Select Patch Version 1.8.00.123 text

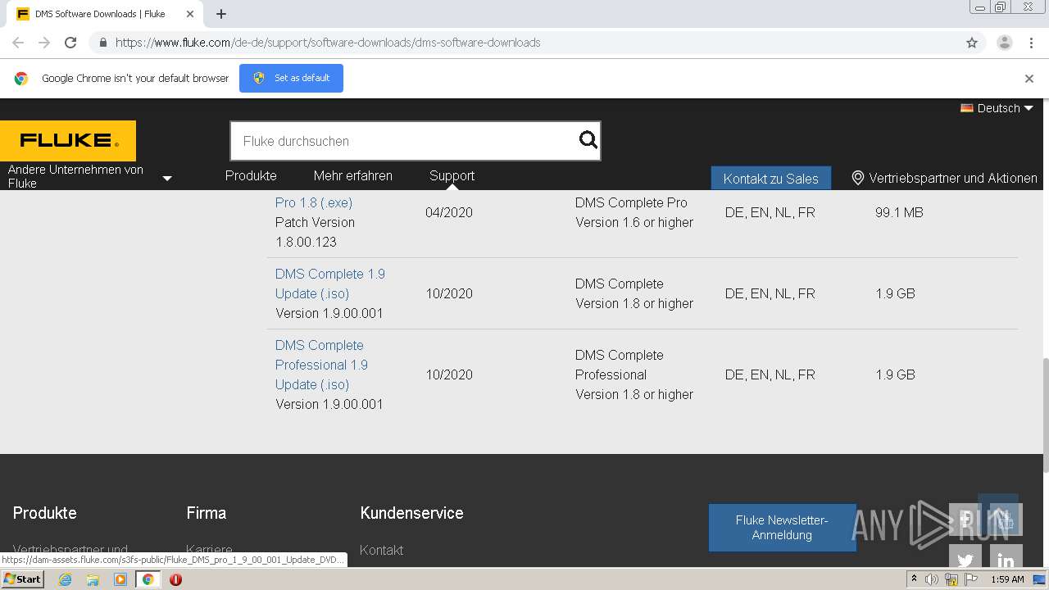315,232
